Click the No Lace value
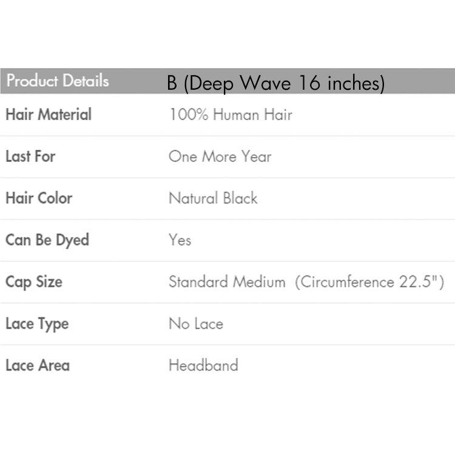Image resolution: width=455 pixels, height=455 pixels. tap(196, 324)
